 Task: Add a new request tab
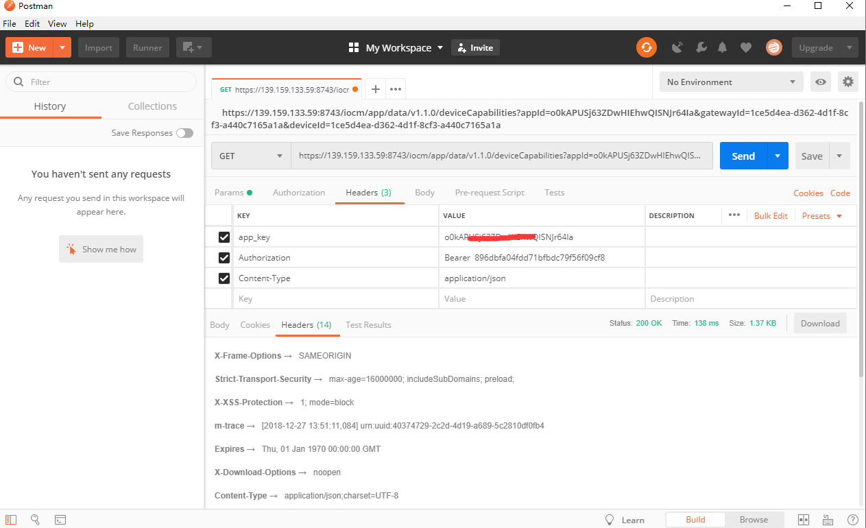tap(375, 88)
